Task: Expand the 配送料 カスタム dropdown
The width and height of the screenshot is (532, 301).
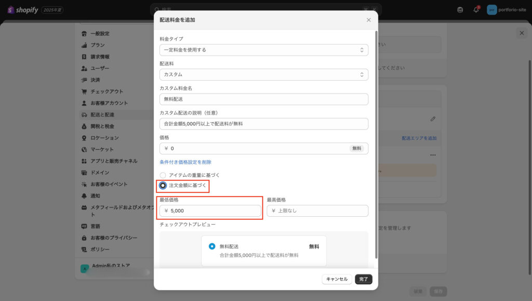Action: (x=264, y=74)
